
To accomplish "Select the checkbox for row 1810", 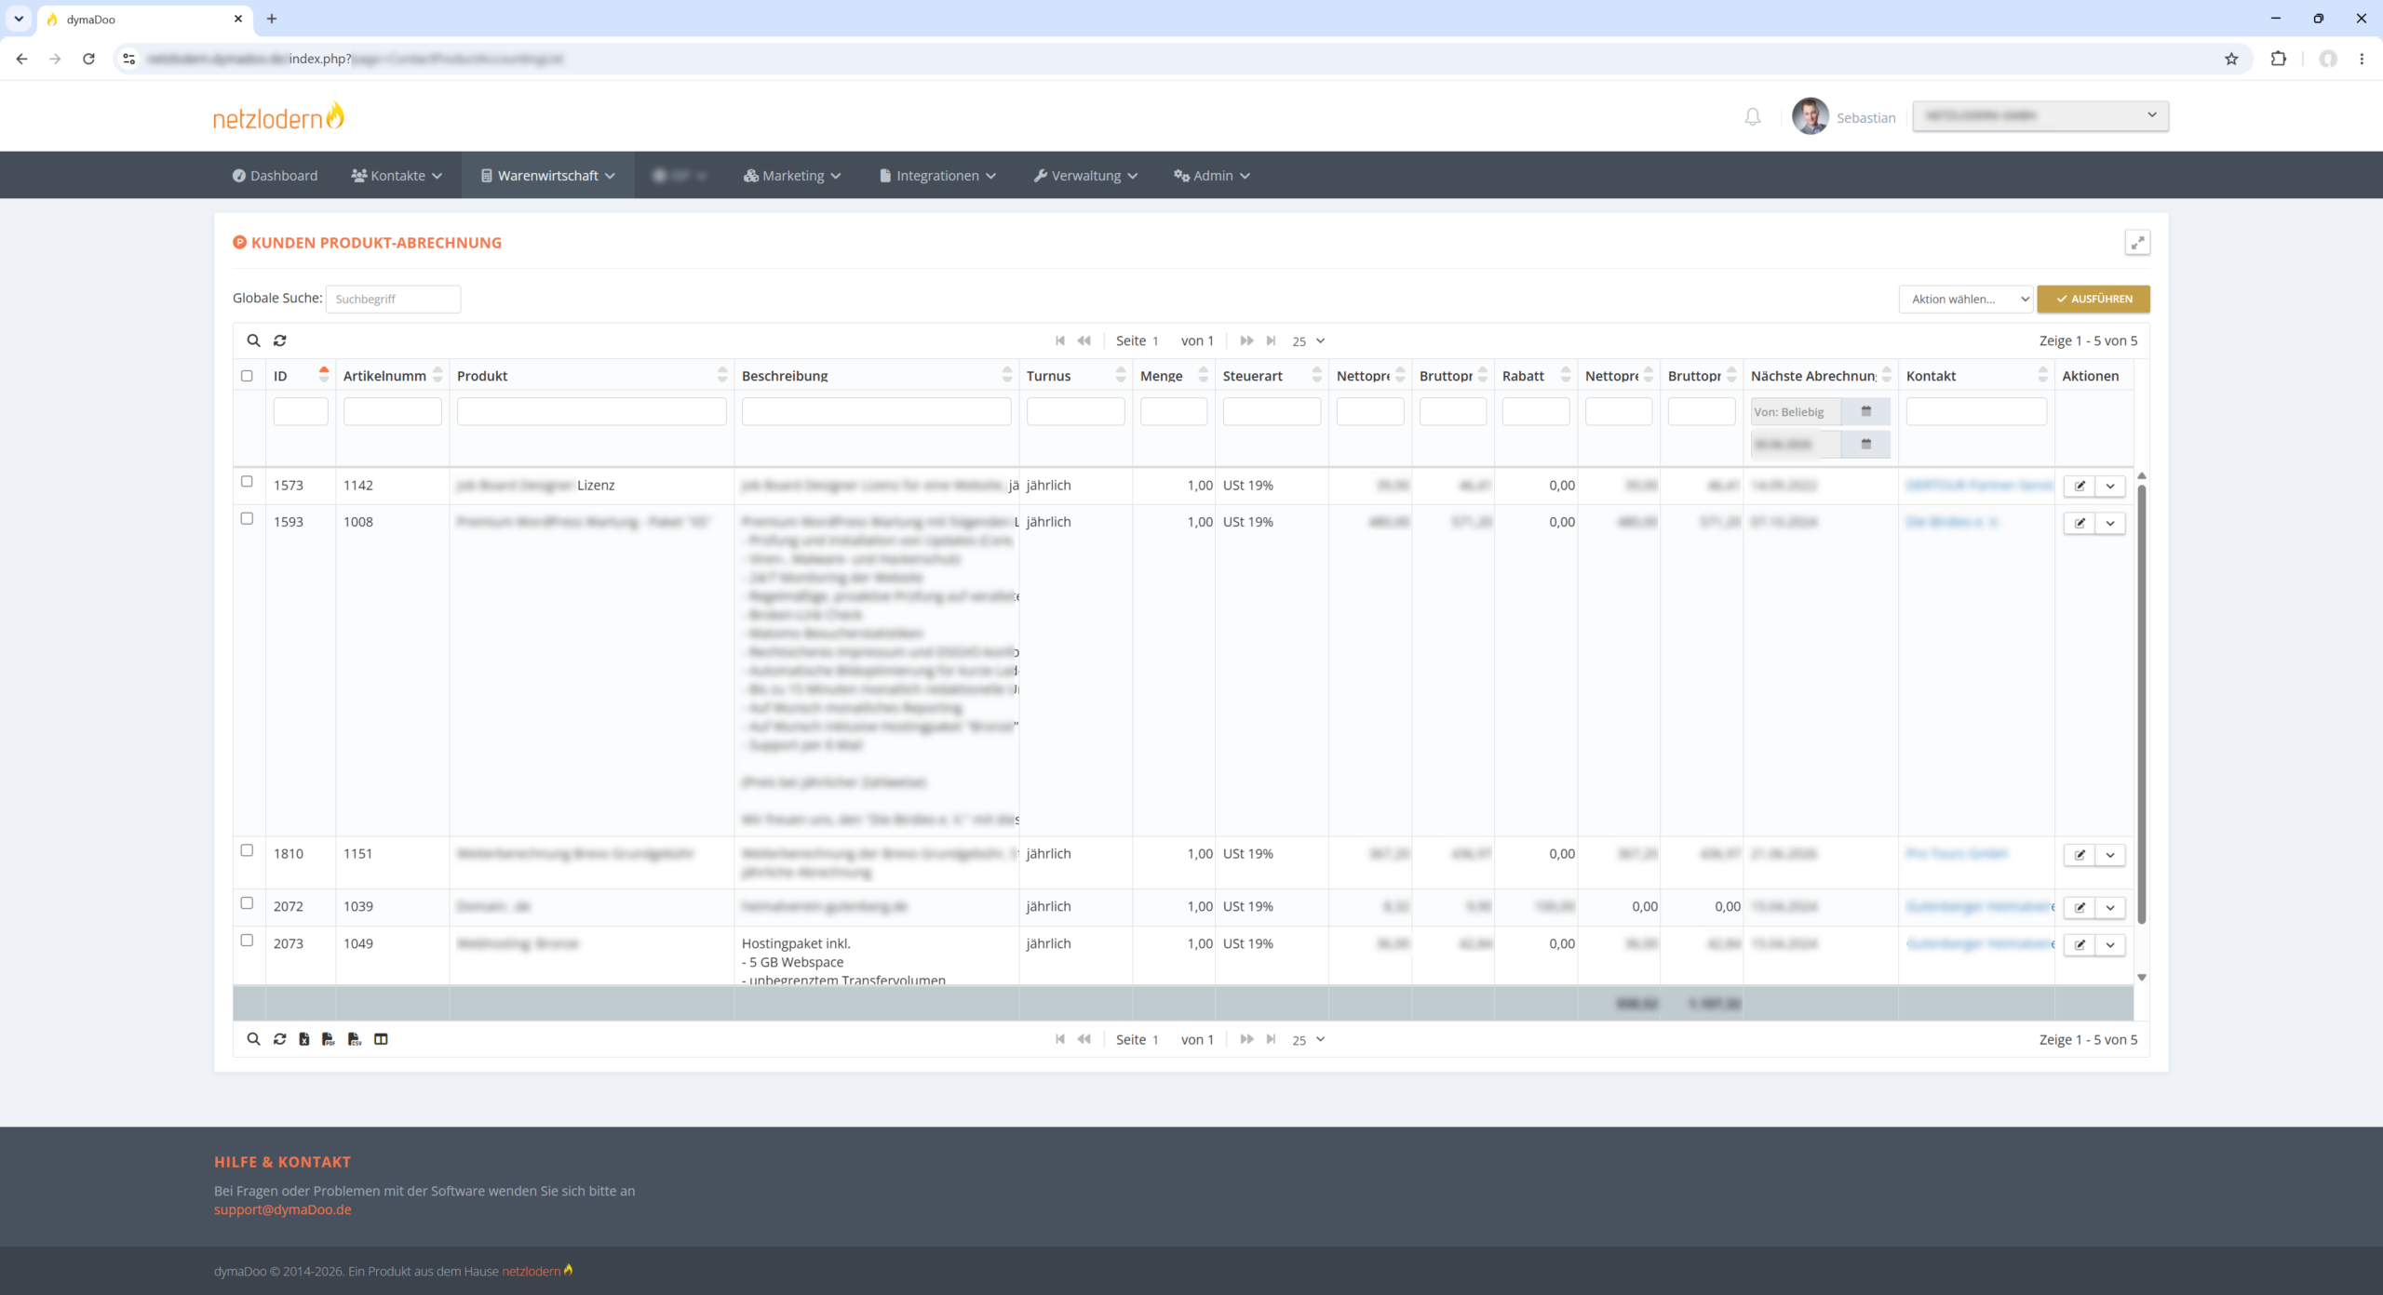I will [x=247, y=850].
